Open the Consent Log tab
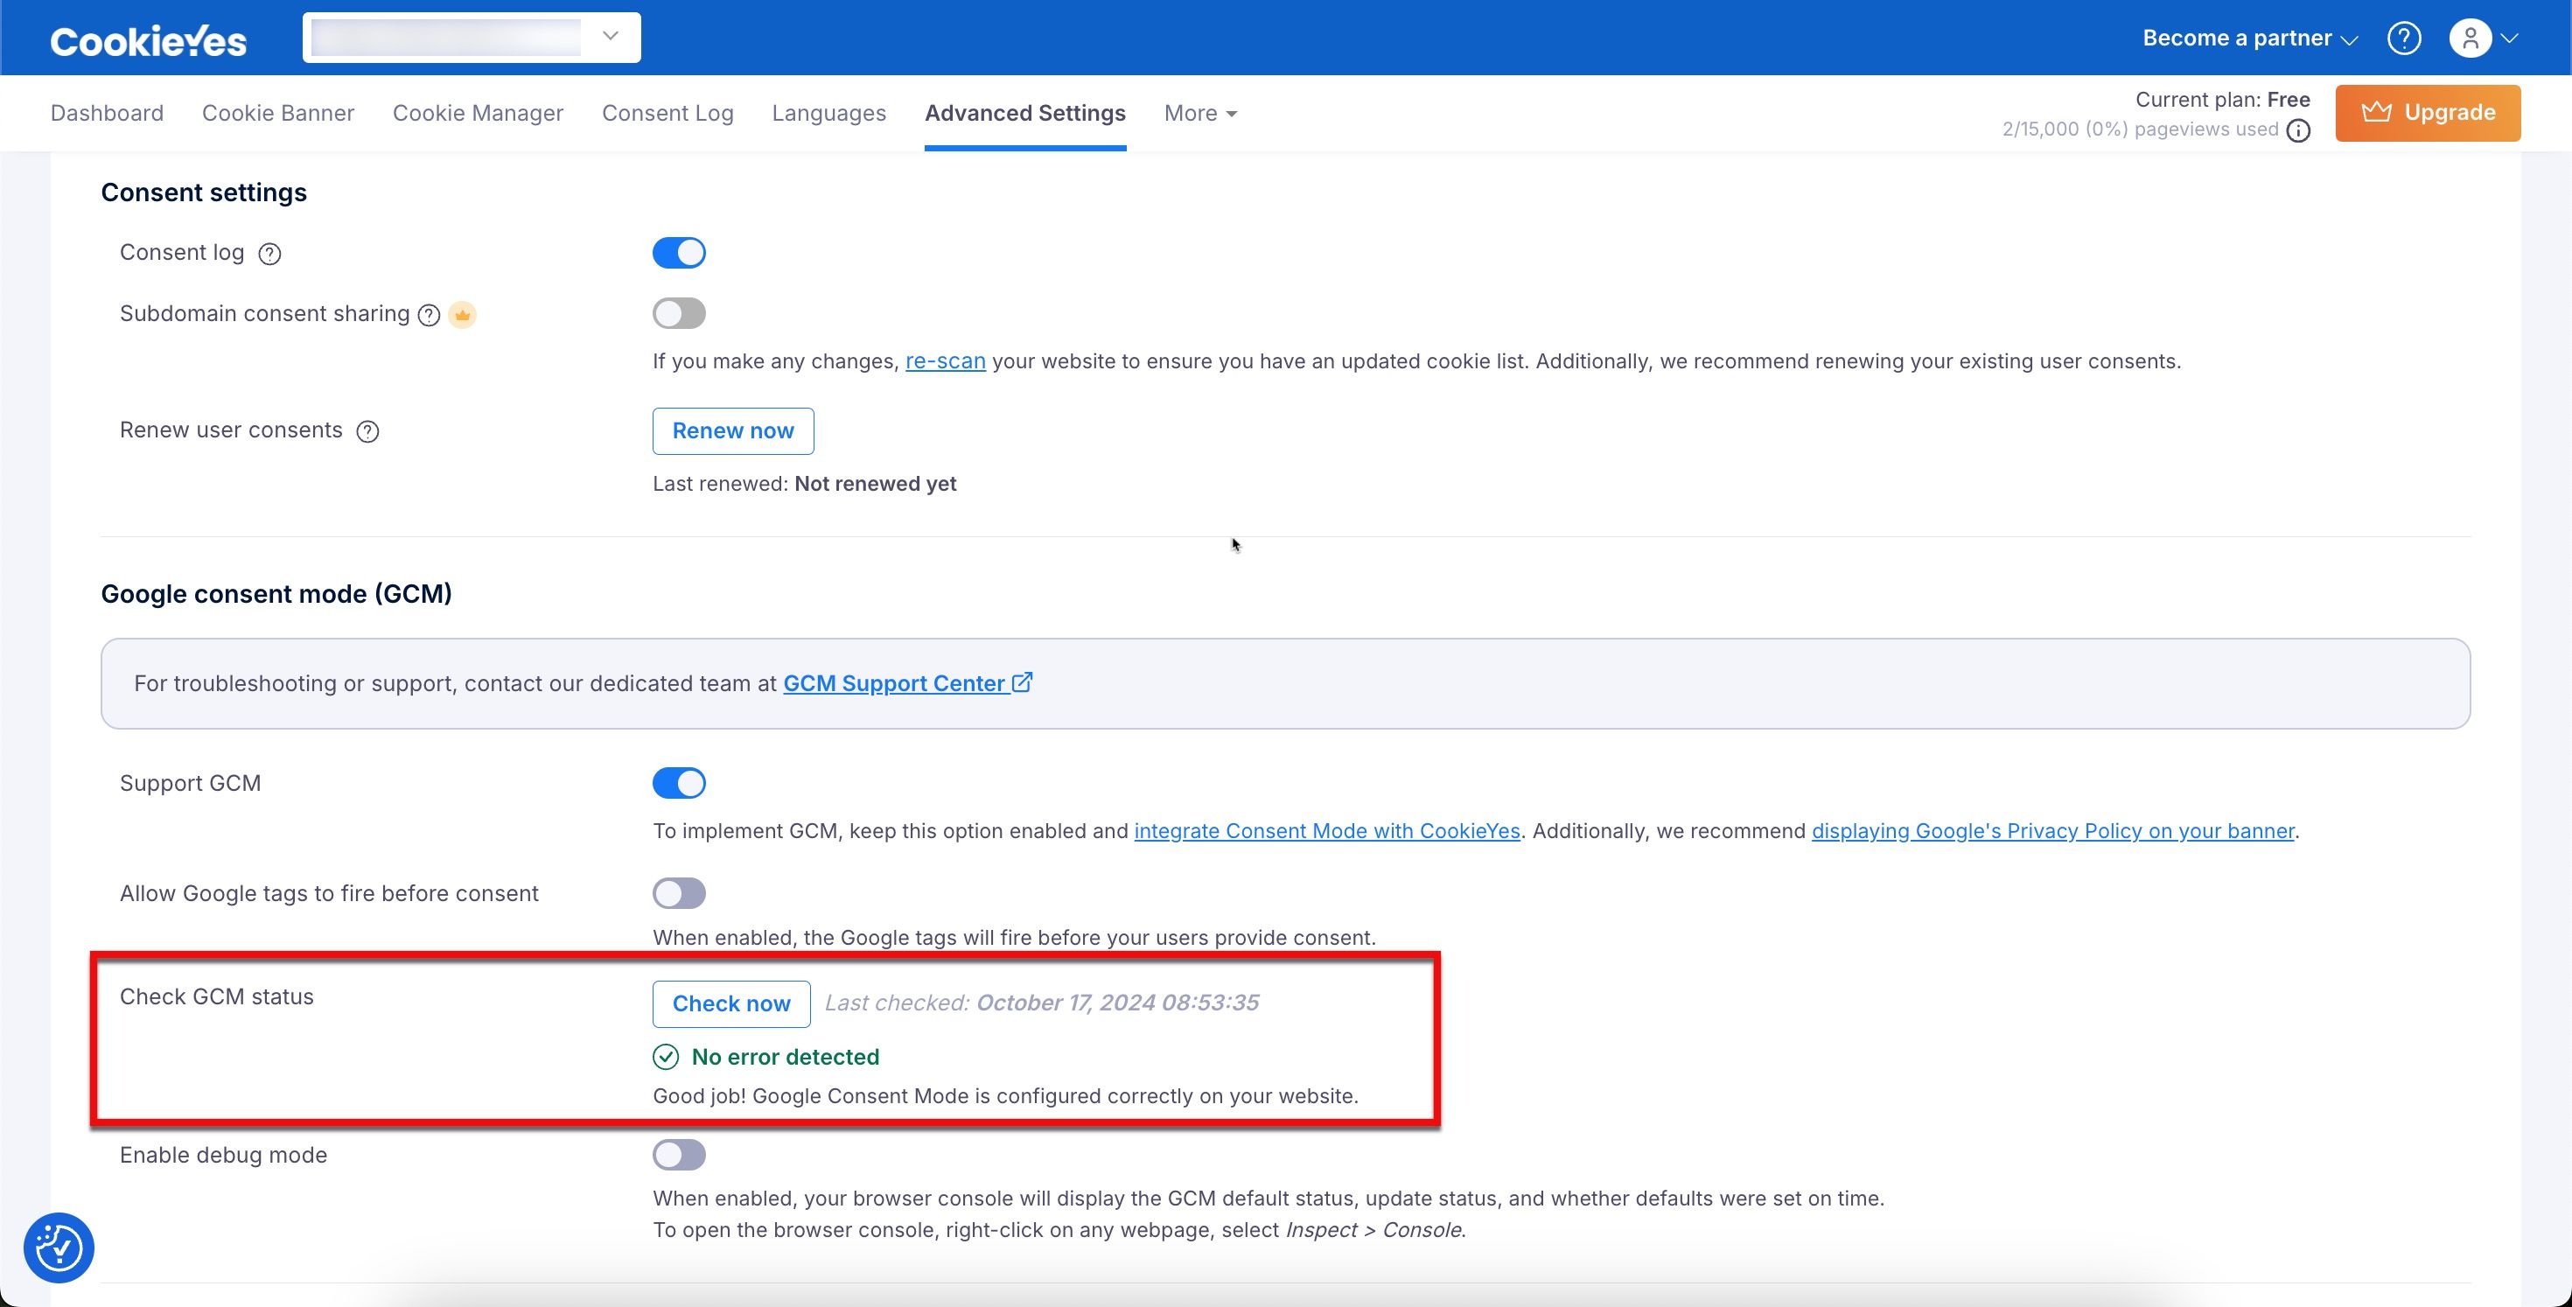 pyautogui.click(x=667, y=113)
